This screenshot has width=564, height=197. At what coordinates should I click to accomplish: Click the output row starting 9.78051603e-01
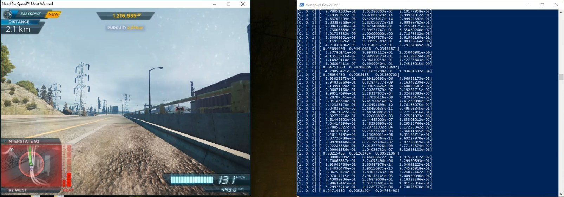pyautogui.click(x=365, y=11)
